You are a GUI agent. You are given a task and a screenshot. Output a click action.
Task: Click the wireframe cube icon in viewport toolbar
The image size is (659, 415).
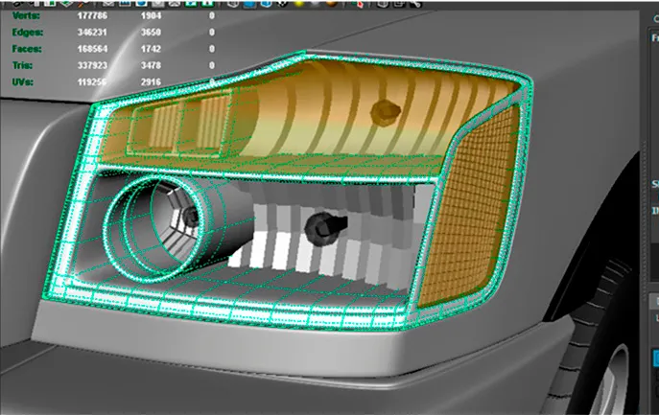click(232, 4)
